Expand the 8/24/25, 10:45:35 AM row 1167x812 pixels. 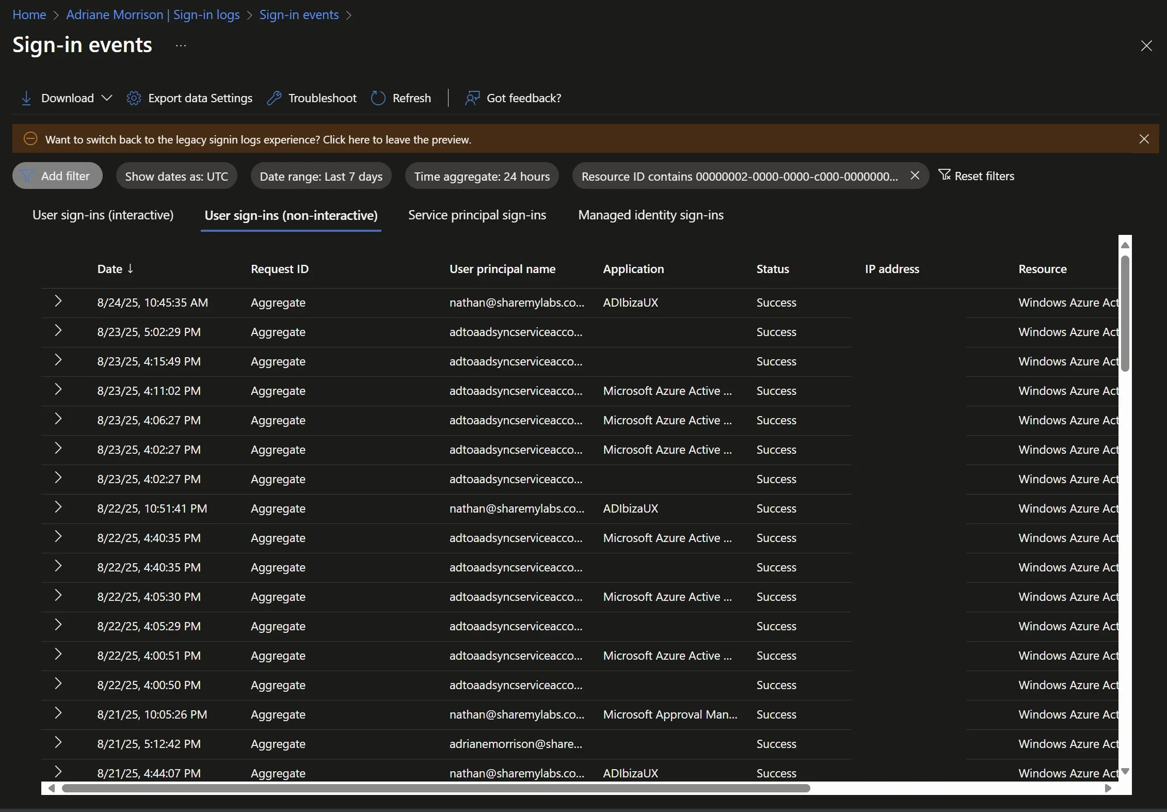point(58,301)
